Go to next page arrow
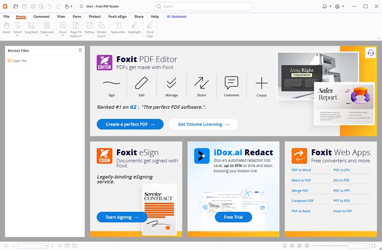 [x=52, y=246]
